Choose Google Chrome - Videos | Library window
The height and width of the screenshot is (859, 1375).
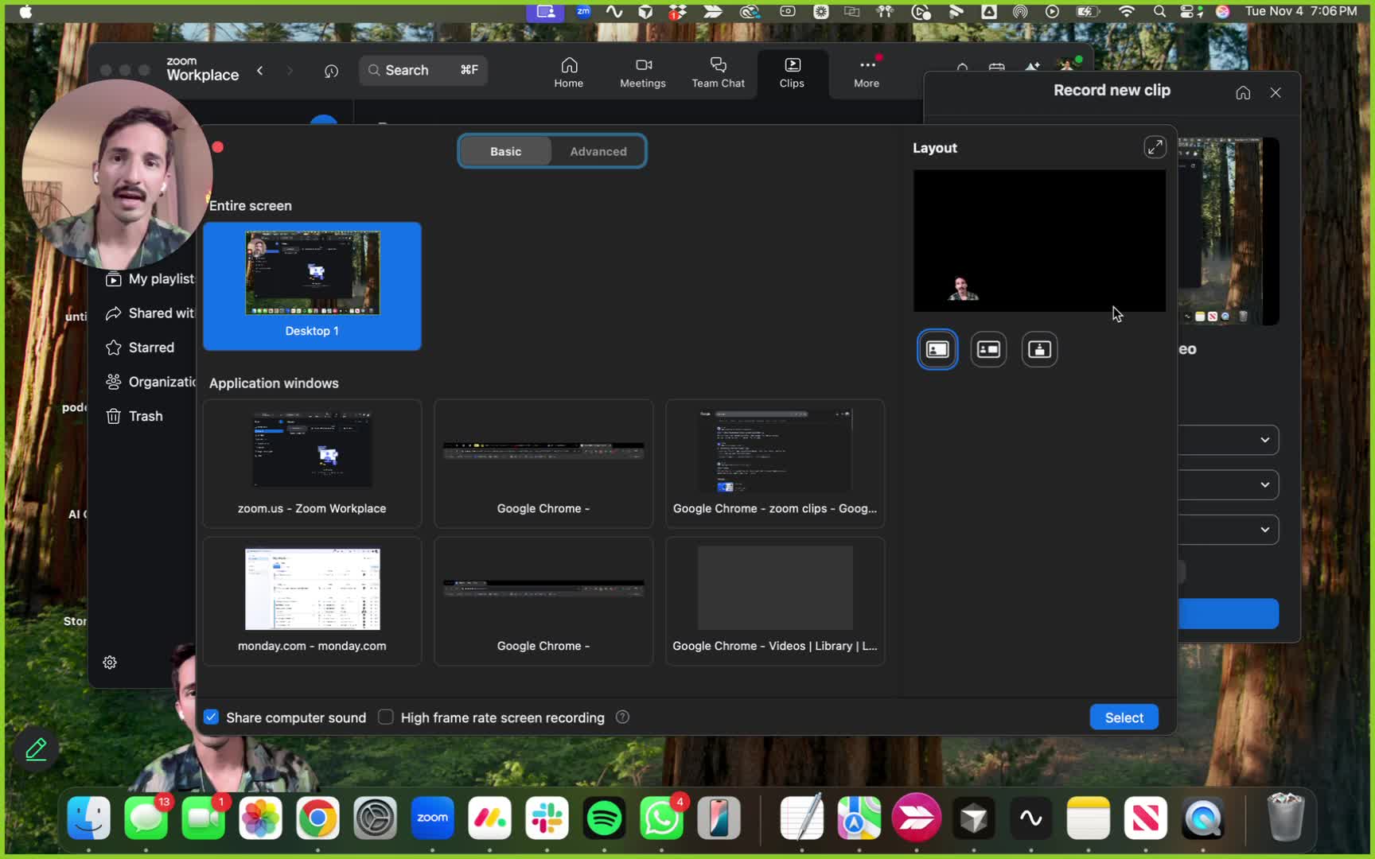point(775,601)
